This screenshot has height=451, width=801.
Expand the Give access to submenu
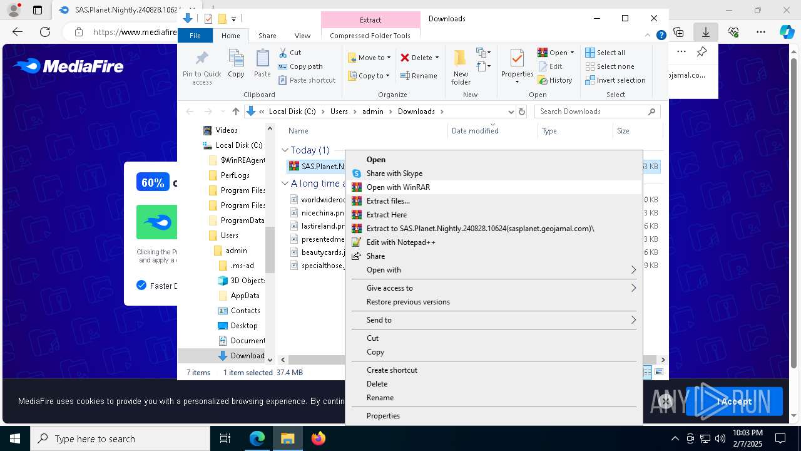(x=633, y=288)
